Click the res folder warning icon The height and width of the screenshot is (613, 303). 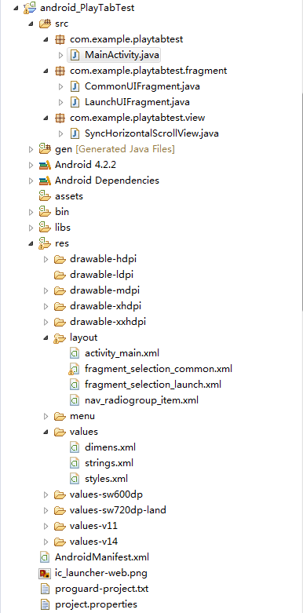(x=45, y=243)
